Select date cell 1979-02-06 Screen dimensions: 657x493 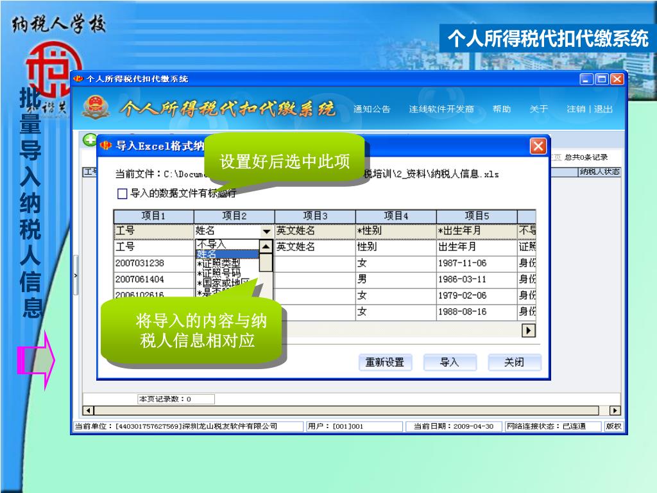(477, 295)
